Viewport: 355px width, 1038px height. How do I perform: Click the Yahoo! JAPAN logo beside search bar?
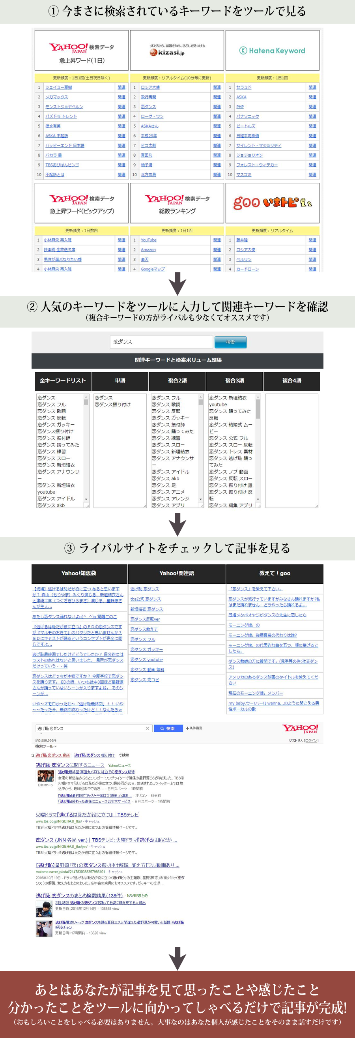pos(300,729)
